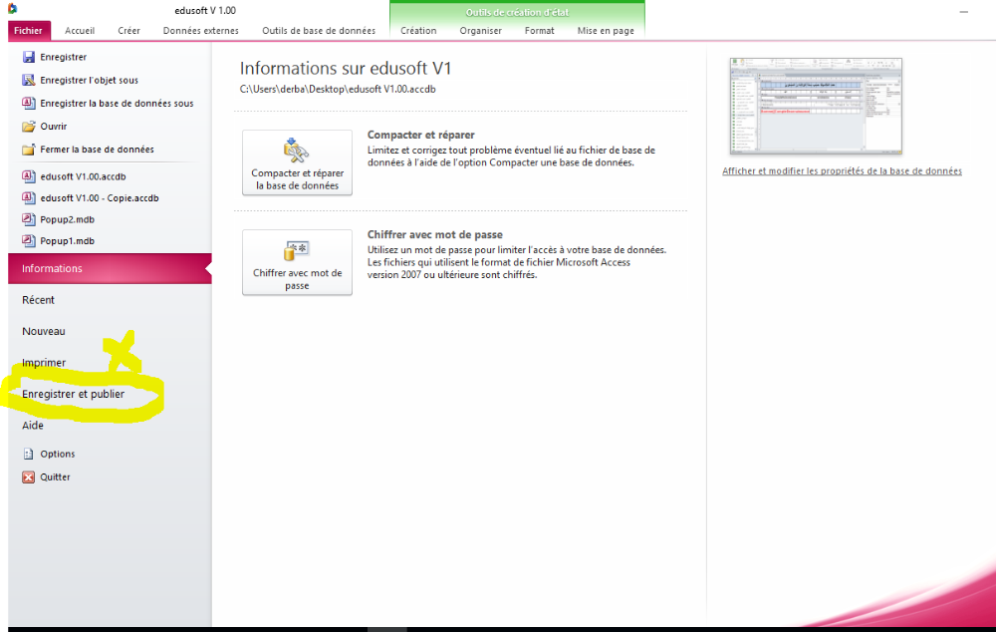Switch to the Création tab
This screenshot has width=996, height=632.
418,31
